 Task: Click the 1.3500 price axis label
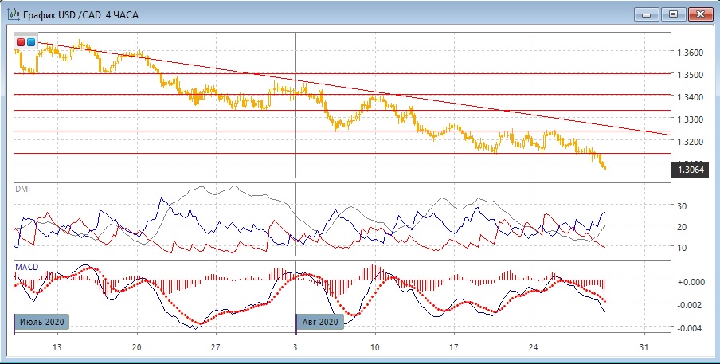coord(691,74)
